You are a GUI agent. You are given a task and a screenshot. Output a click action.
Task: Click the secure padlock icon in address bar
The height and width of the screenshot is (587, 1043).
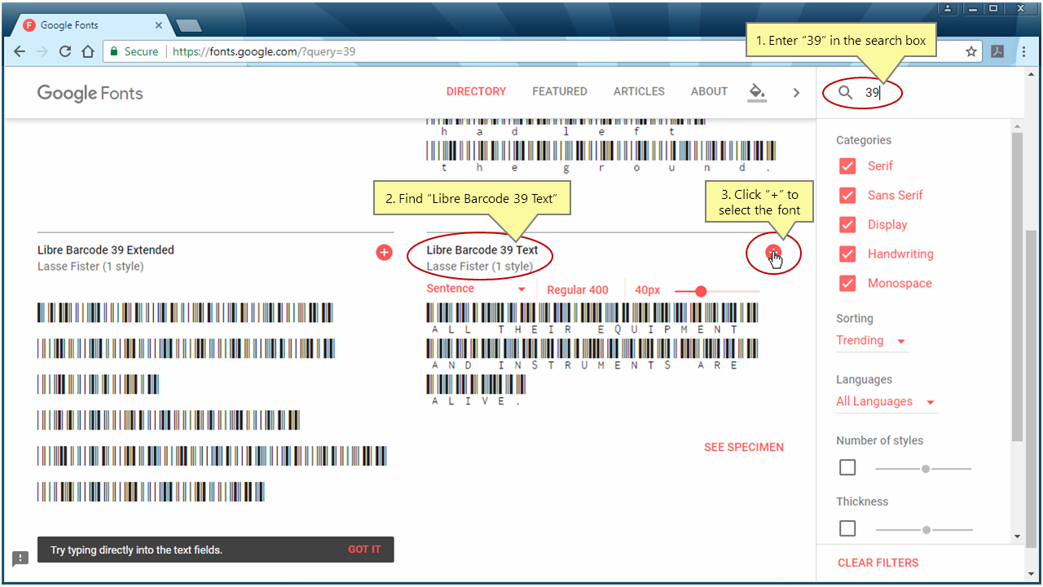click(x=114, y=51)
